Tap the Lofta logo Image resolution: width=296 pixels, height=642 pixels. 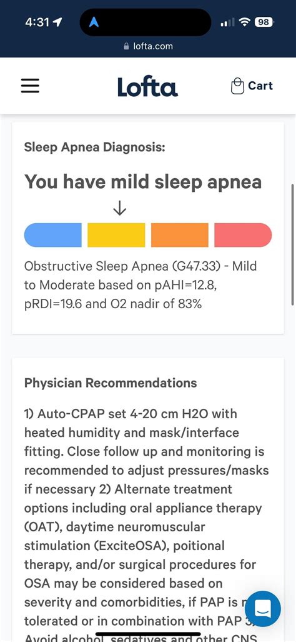click(147, 86)
